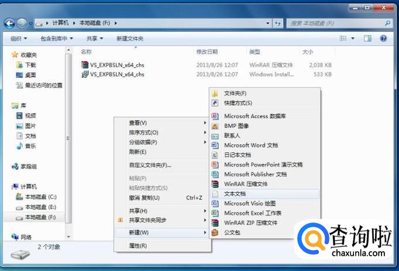
Task: Create new Microsoft Word 文档
Action: click(x=264, y=145)
